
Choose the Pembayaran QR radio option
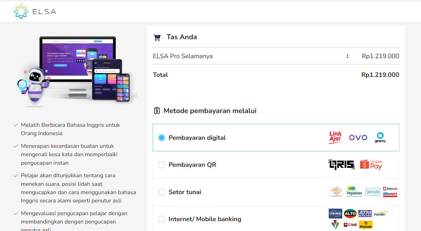click(162, 165)
